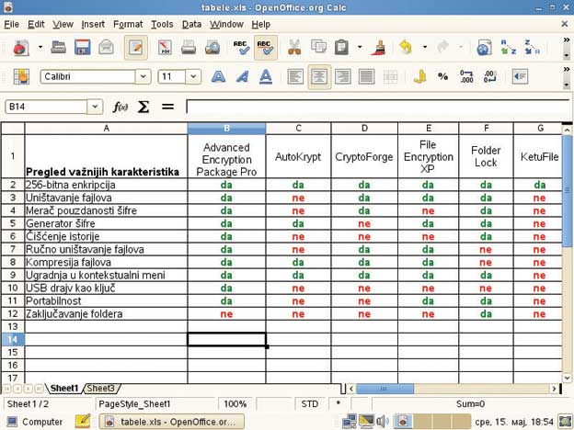Align cell contents left
Viewport: 574px width, 430px height.
tap(295, 77)
